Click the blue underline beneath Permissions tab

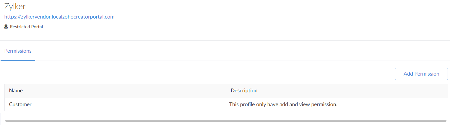[x=18, y=60]
